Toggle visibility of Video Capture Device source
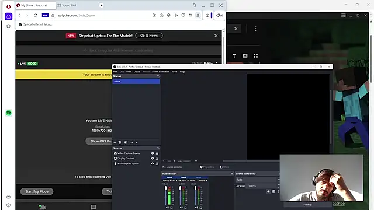374x210 pixels. point(153,153)
